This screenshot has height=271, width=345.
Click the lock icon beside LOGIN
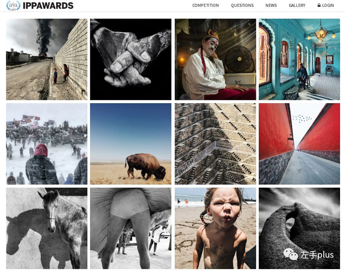coord(319,5)
